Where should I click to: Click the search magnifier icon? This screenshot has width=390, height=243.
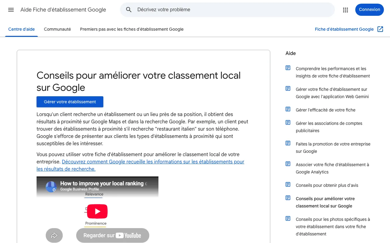129,10
